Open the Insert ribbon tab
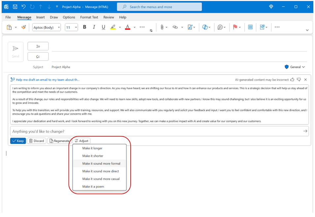 coord(41,17)
